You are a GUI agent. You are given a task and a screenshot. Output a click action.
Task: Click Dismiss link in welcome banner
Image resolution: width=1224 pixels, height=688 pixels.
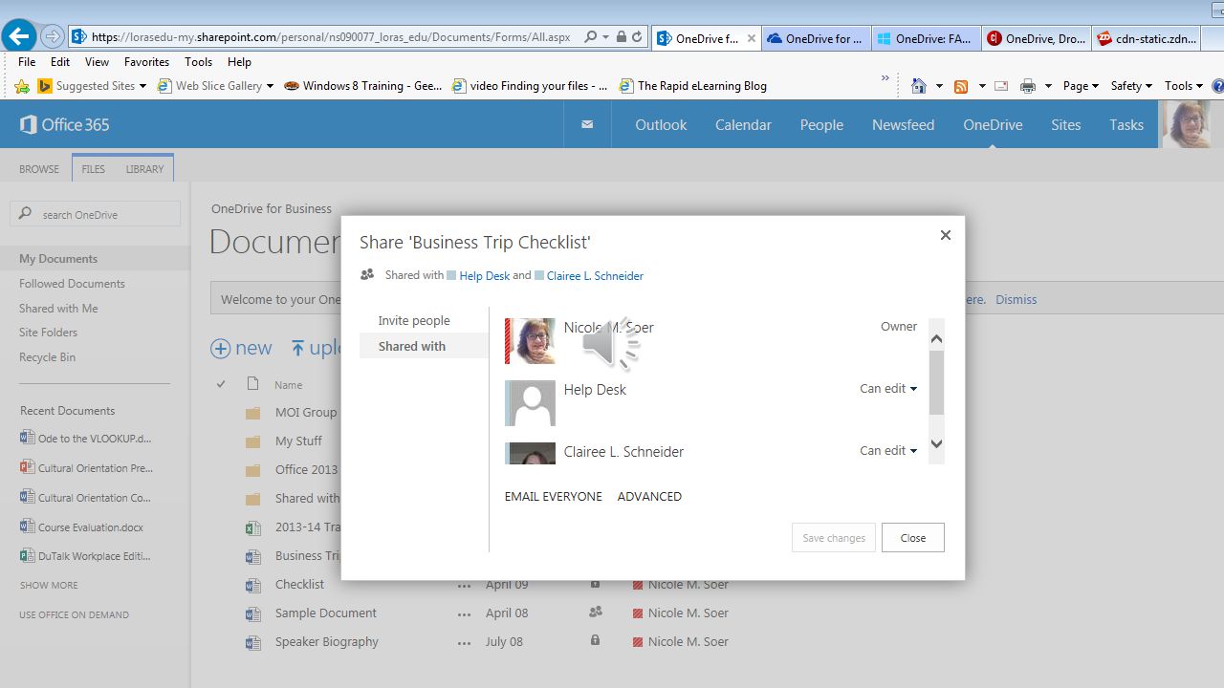click(x=1016, y=299)
